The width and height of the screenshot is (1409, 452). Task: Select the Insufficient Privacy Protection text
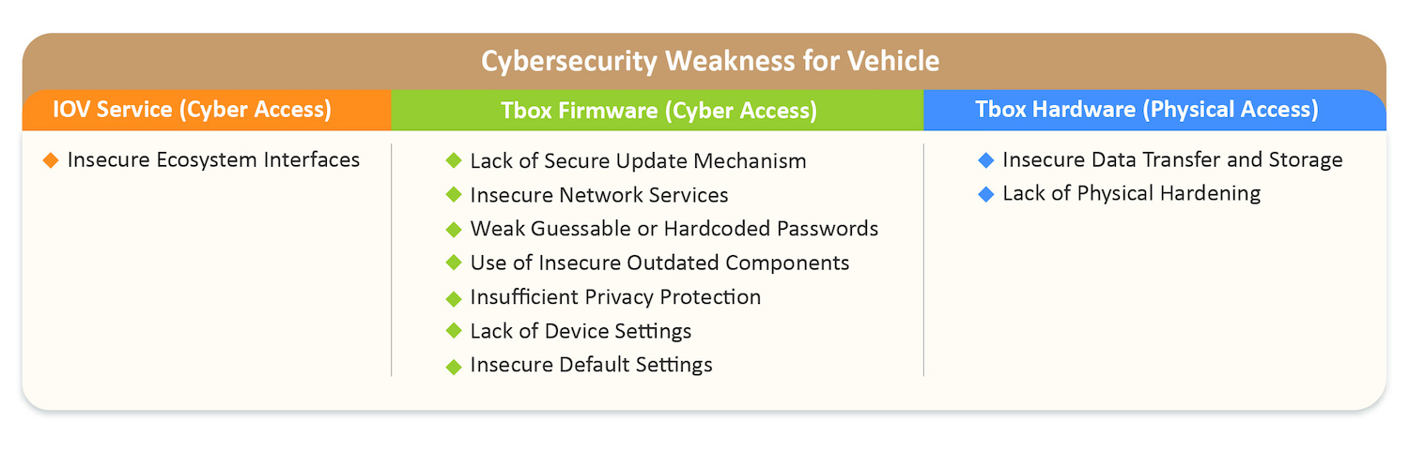(615, 297)
